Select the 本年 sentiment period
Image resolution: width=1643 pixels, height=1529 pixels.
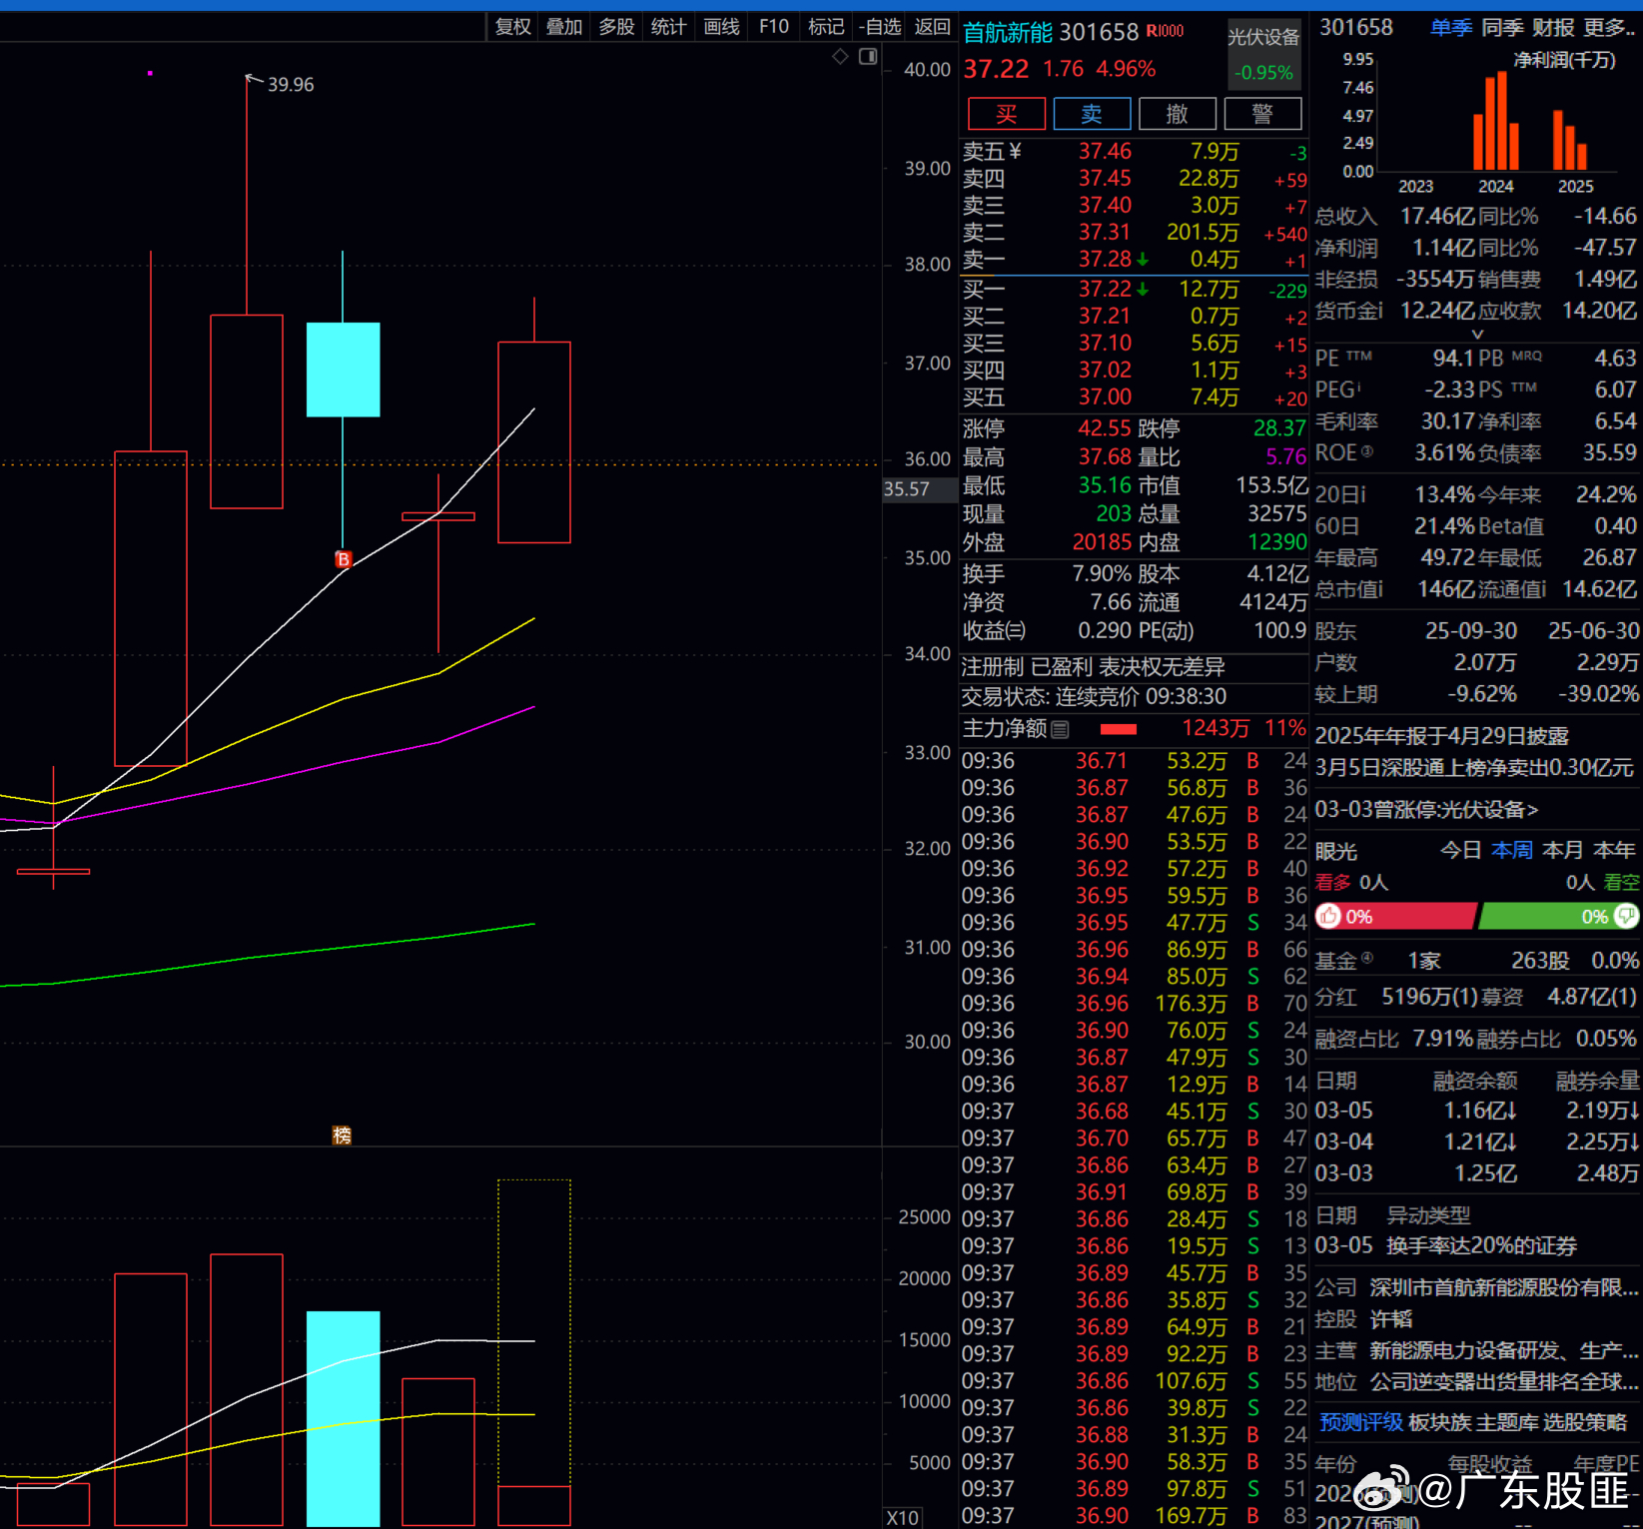click(1615, 850)
